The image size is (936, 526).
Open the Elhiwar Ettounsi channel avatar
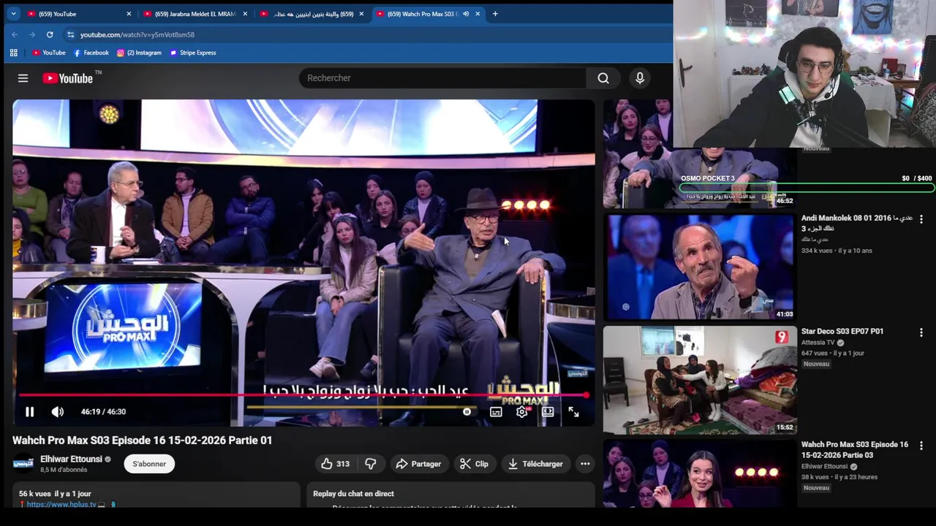(23, 464)
